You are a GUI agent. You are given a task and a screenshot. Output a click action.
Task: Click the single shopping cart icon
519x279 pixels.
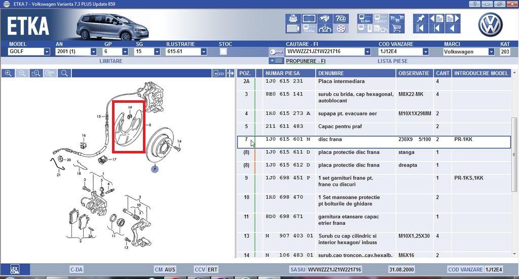[x=397, y=28]
